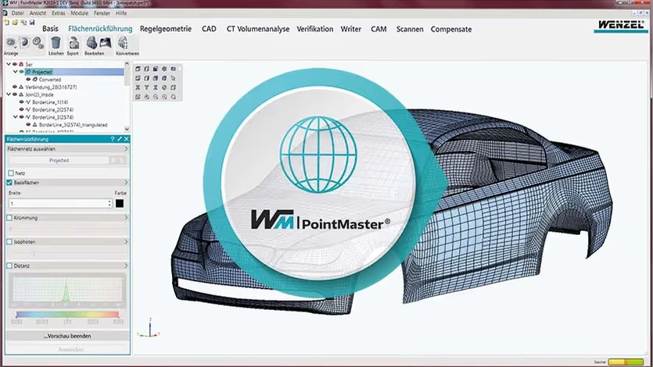Switch to the Compensate tab
The width and height of the screenshot is (653, 367).
[x=451, y=29]
